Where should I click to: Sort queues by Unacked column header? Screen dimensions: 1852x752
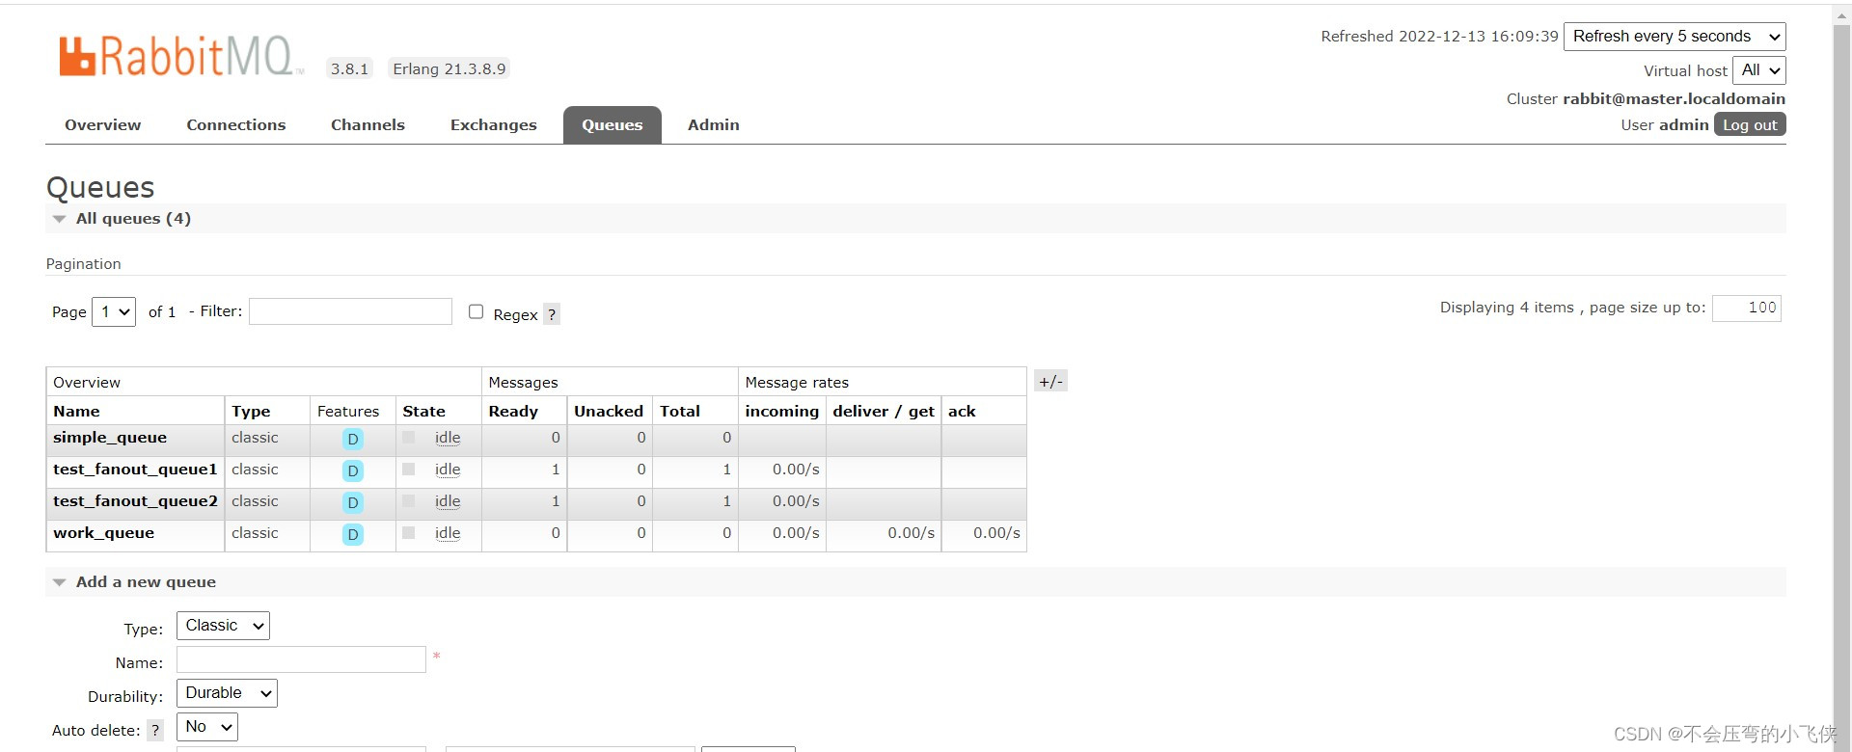(x=609, y=412)
